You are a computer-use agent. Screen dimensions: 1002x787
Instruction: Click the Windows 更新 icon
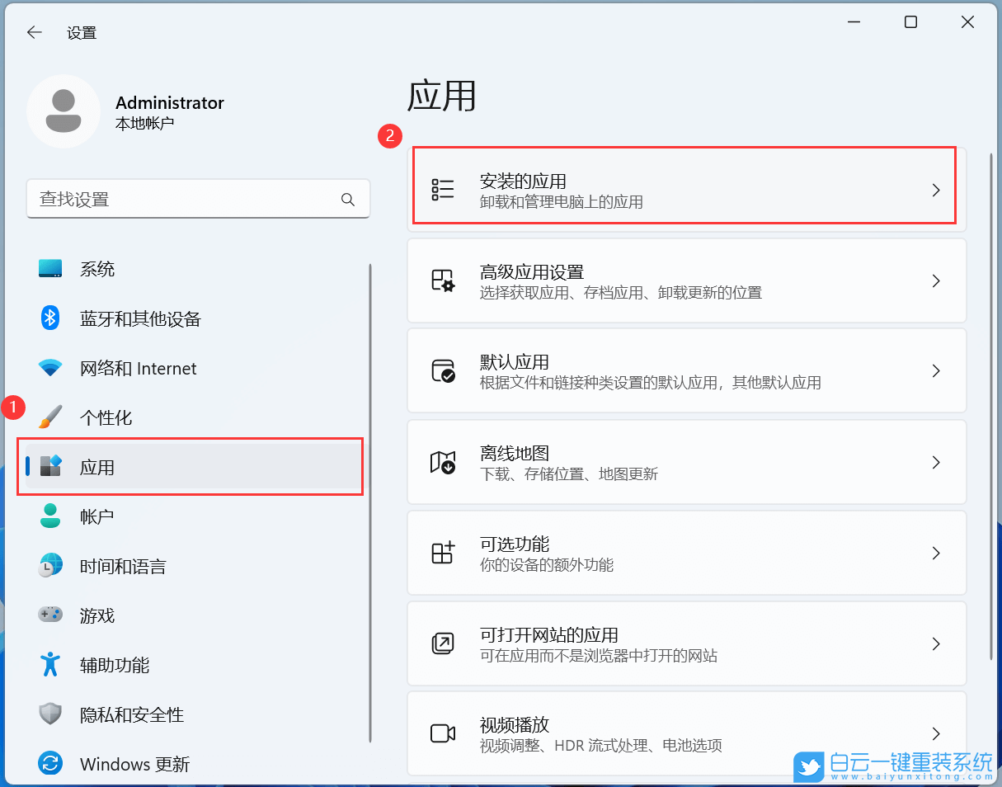(50, 764)
